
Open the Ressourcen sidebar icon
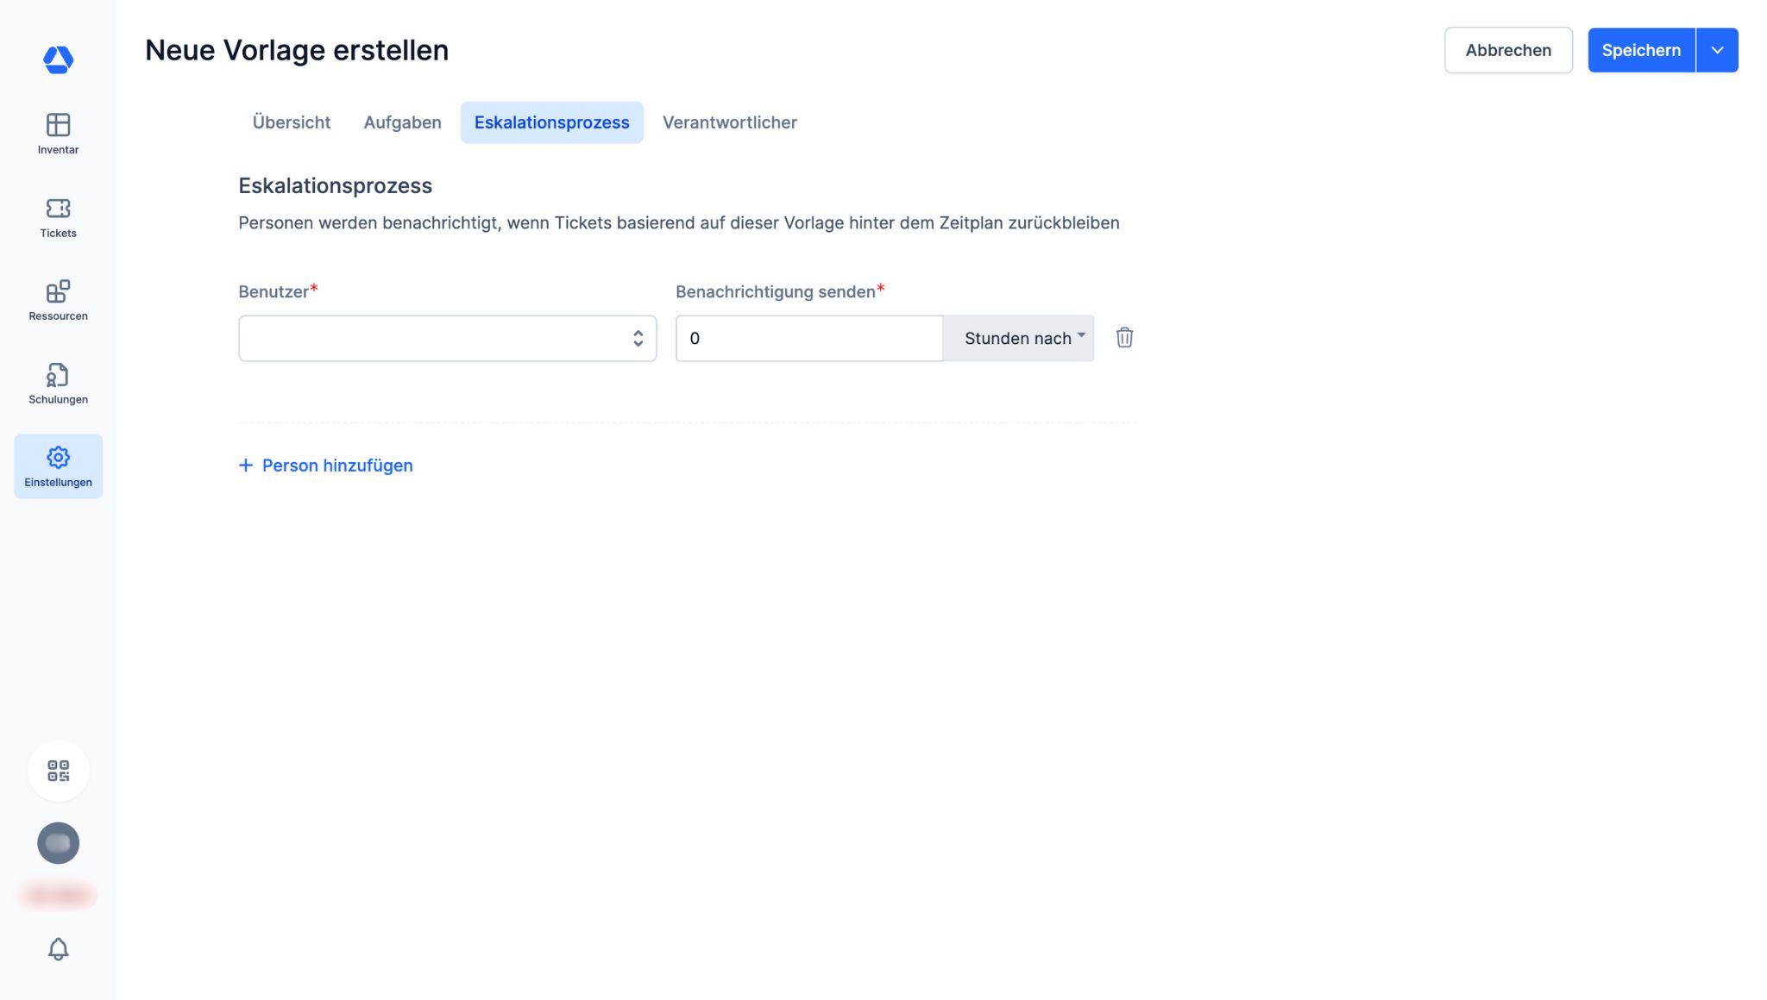pos(58,300)
